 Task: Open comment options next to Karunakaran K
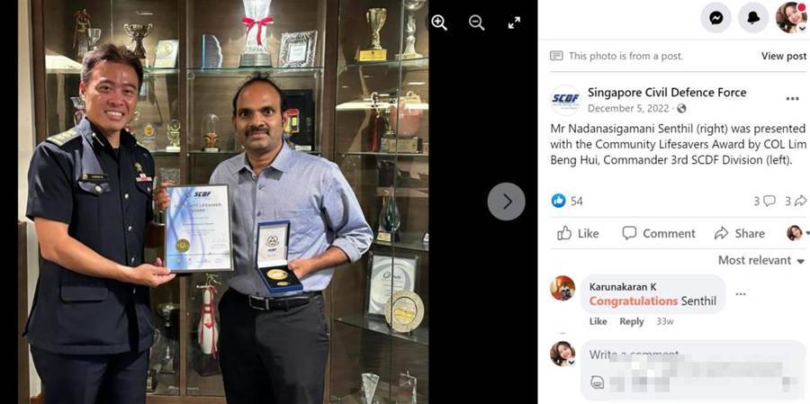(x=741, y=294)
